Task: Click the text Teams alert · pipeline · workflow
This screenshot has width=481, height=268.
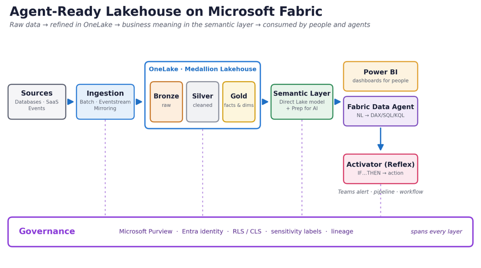Action: [x=380, y=191]
